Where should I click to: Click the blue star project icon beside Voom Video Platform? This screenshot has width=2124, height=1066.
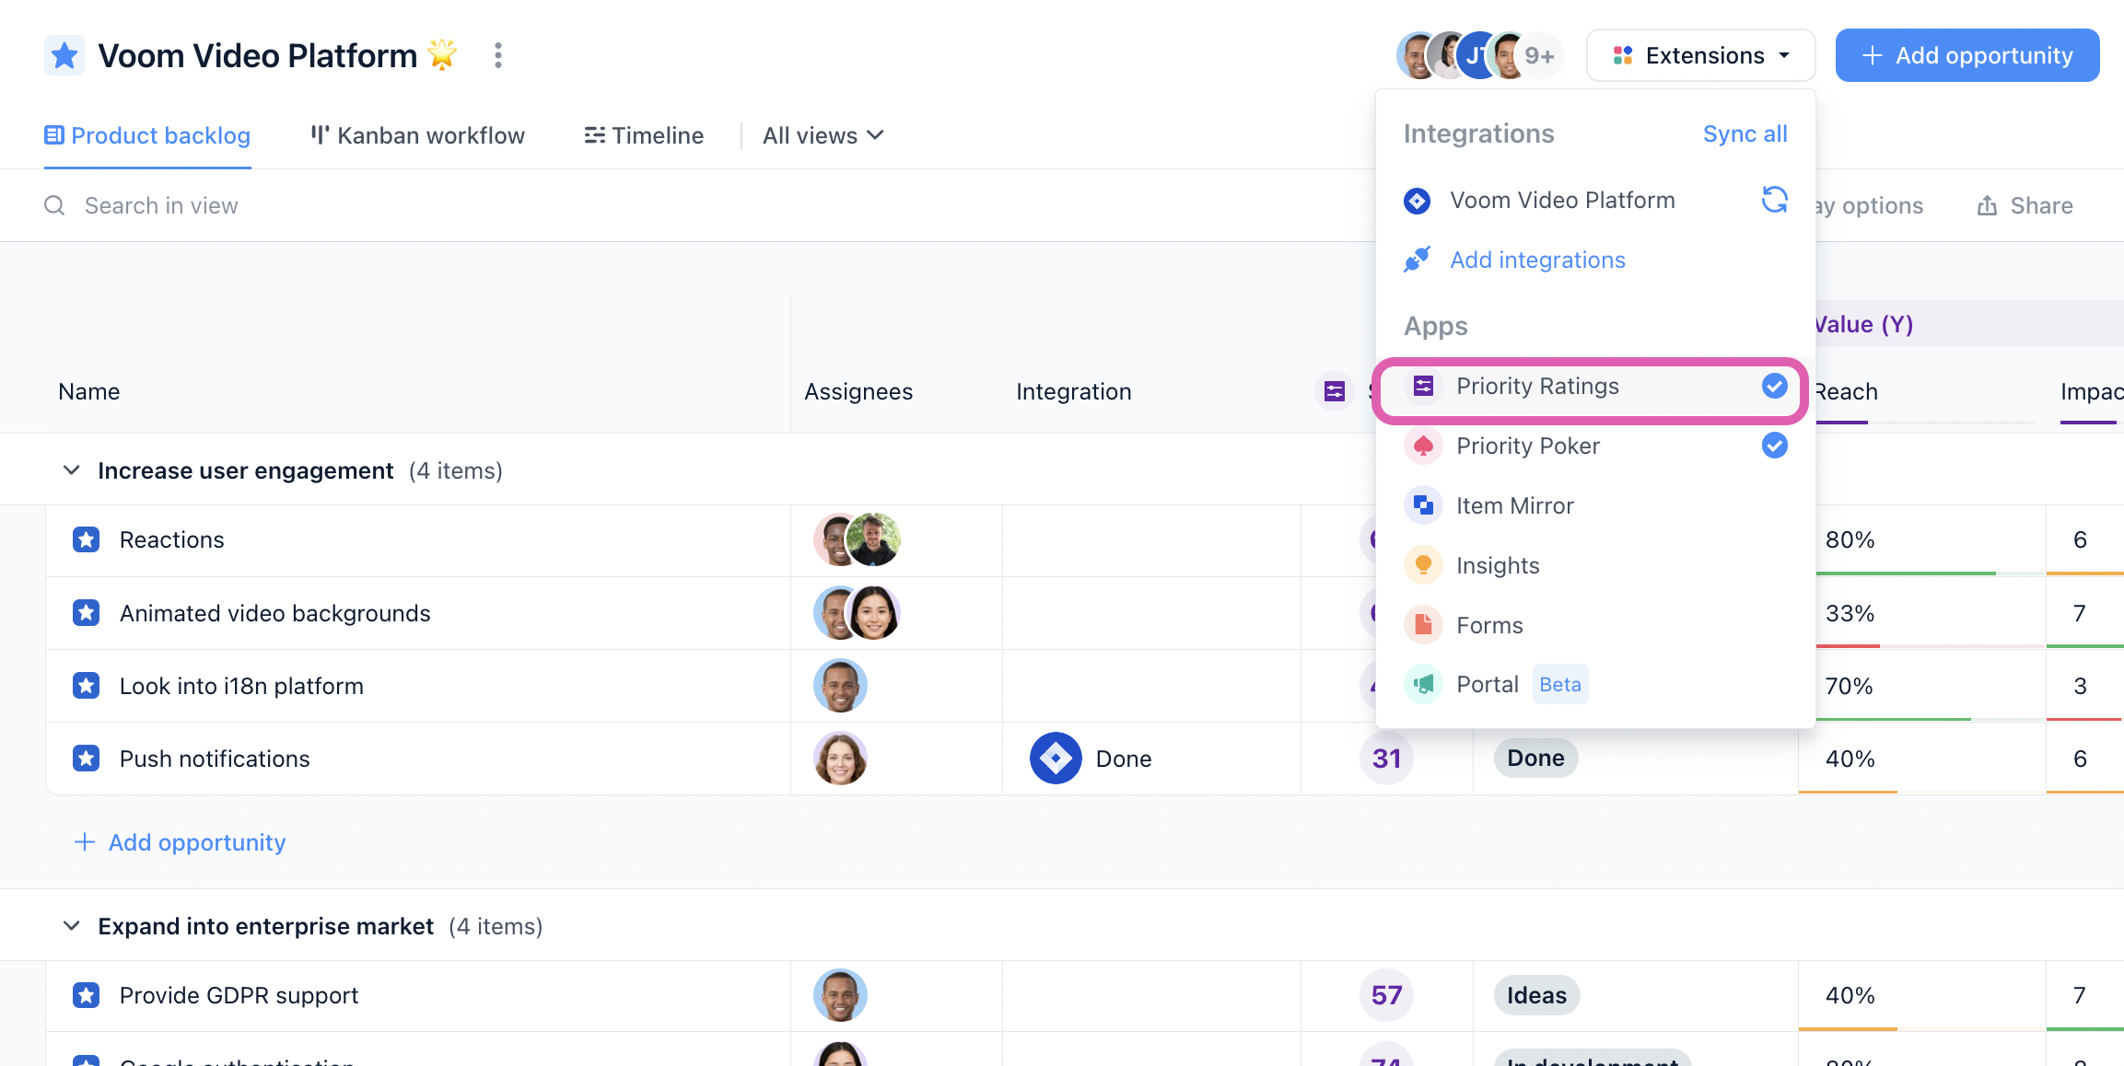click(x=64, y=56)
